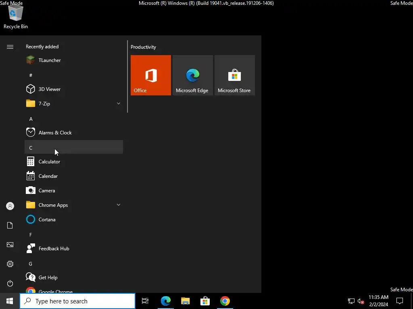Click the Microsoft Edge tile
The height and width of the screenshot is (309, 413).
192,75
